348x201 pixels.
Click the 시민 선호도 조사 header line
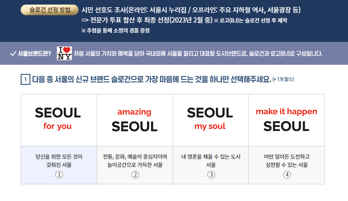[x=191, y=10]
